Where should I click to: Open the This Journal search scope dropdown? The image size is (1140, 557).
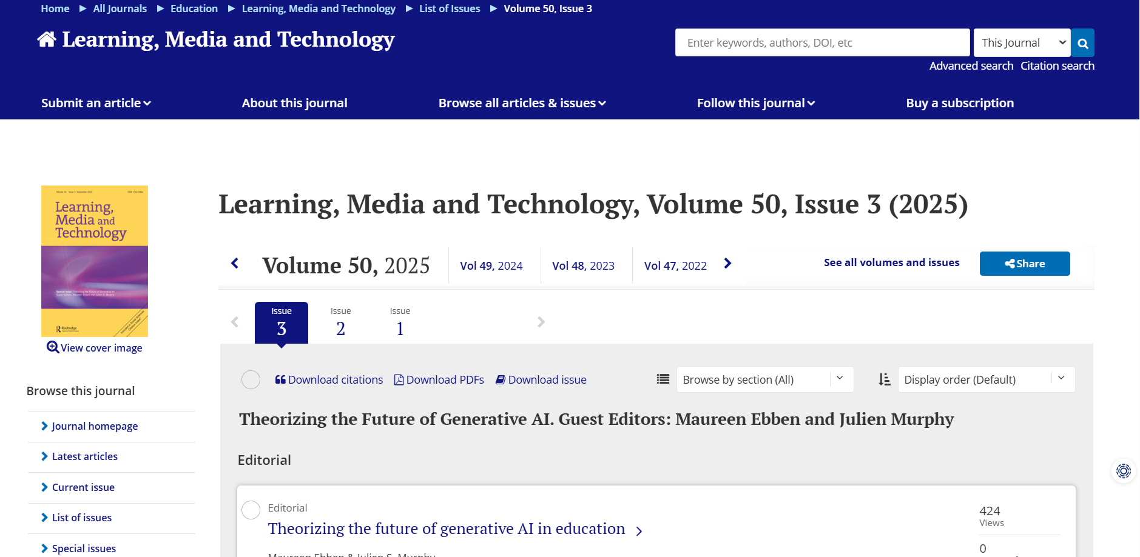(1022, 43)
